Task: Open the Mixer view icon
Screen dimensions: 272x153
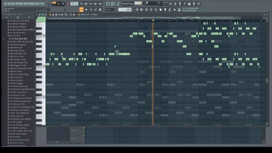Action: (x=151, y=9)
